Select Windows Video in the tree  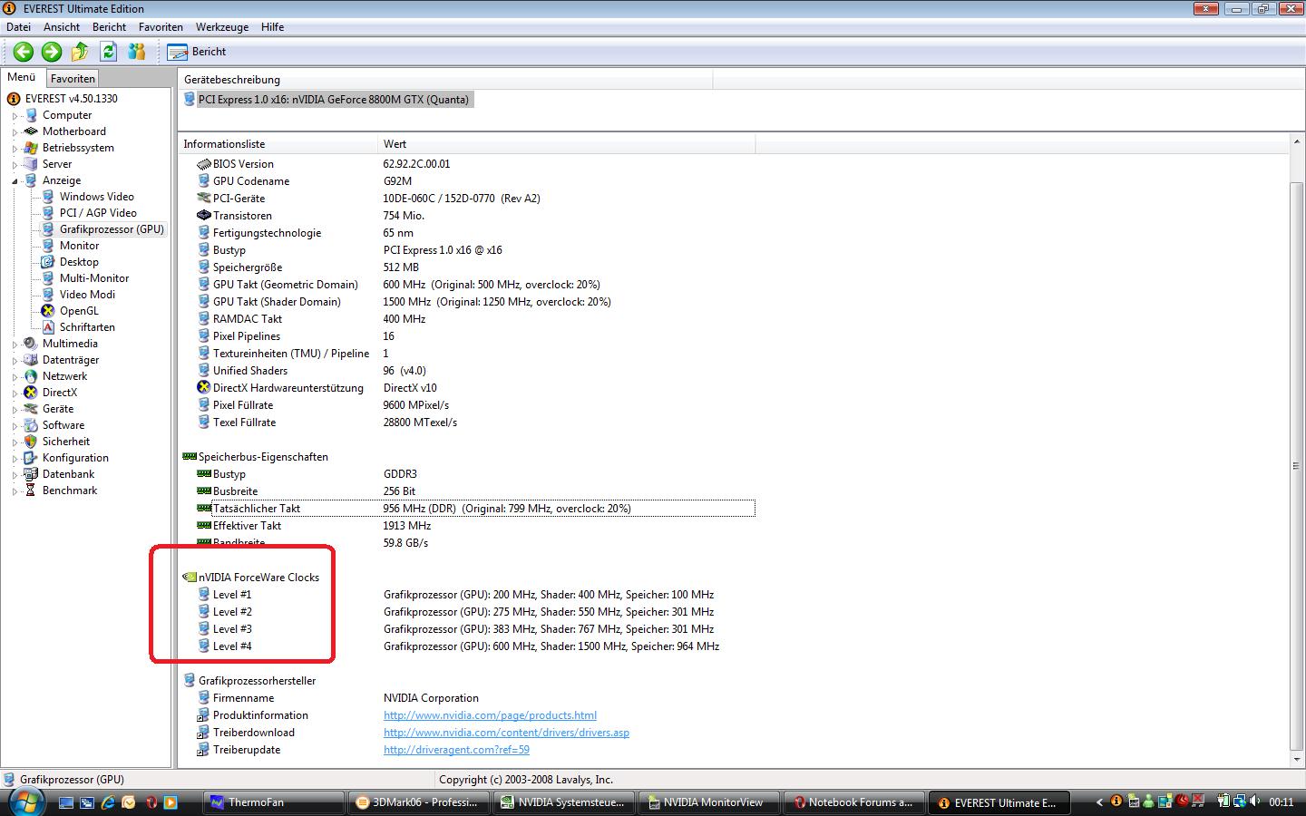click(x=97, y=197)
